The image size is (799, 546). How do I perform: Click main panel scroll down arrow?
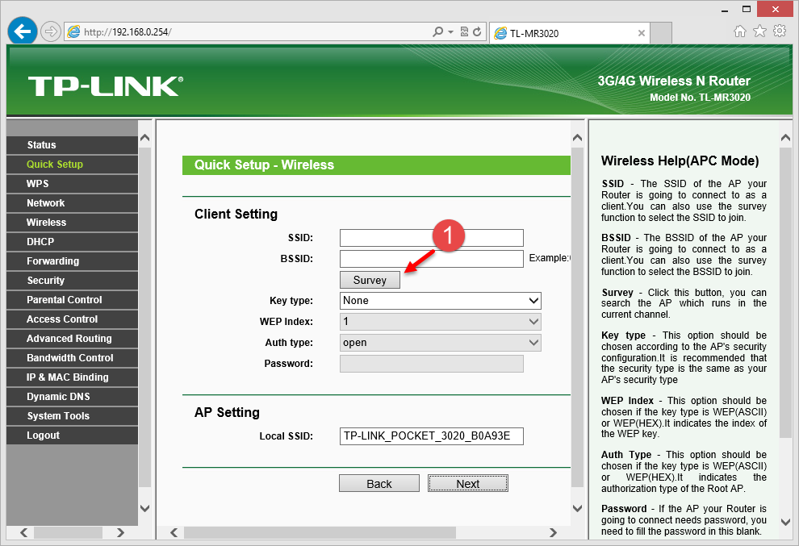coord(577,508)
